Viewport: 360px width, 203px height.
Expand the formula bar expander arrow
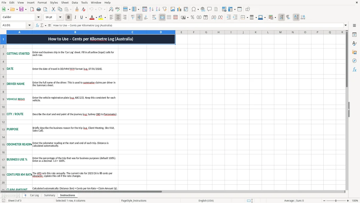(x=346, y=26)
